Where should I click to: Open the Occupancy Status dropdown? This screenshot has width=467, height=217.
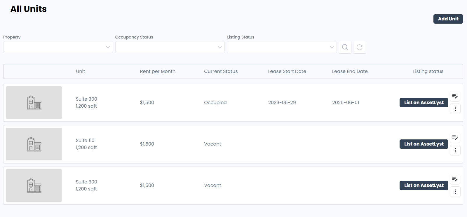click(x=170, y=47)
